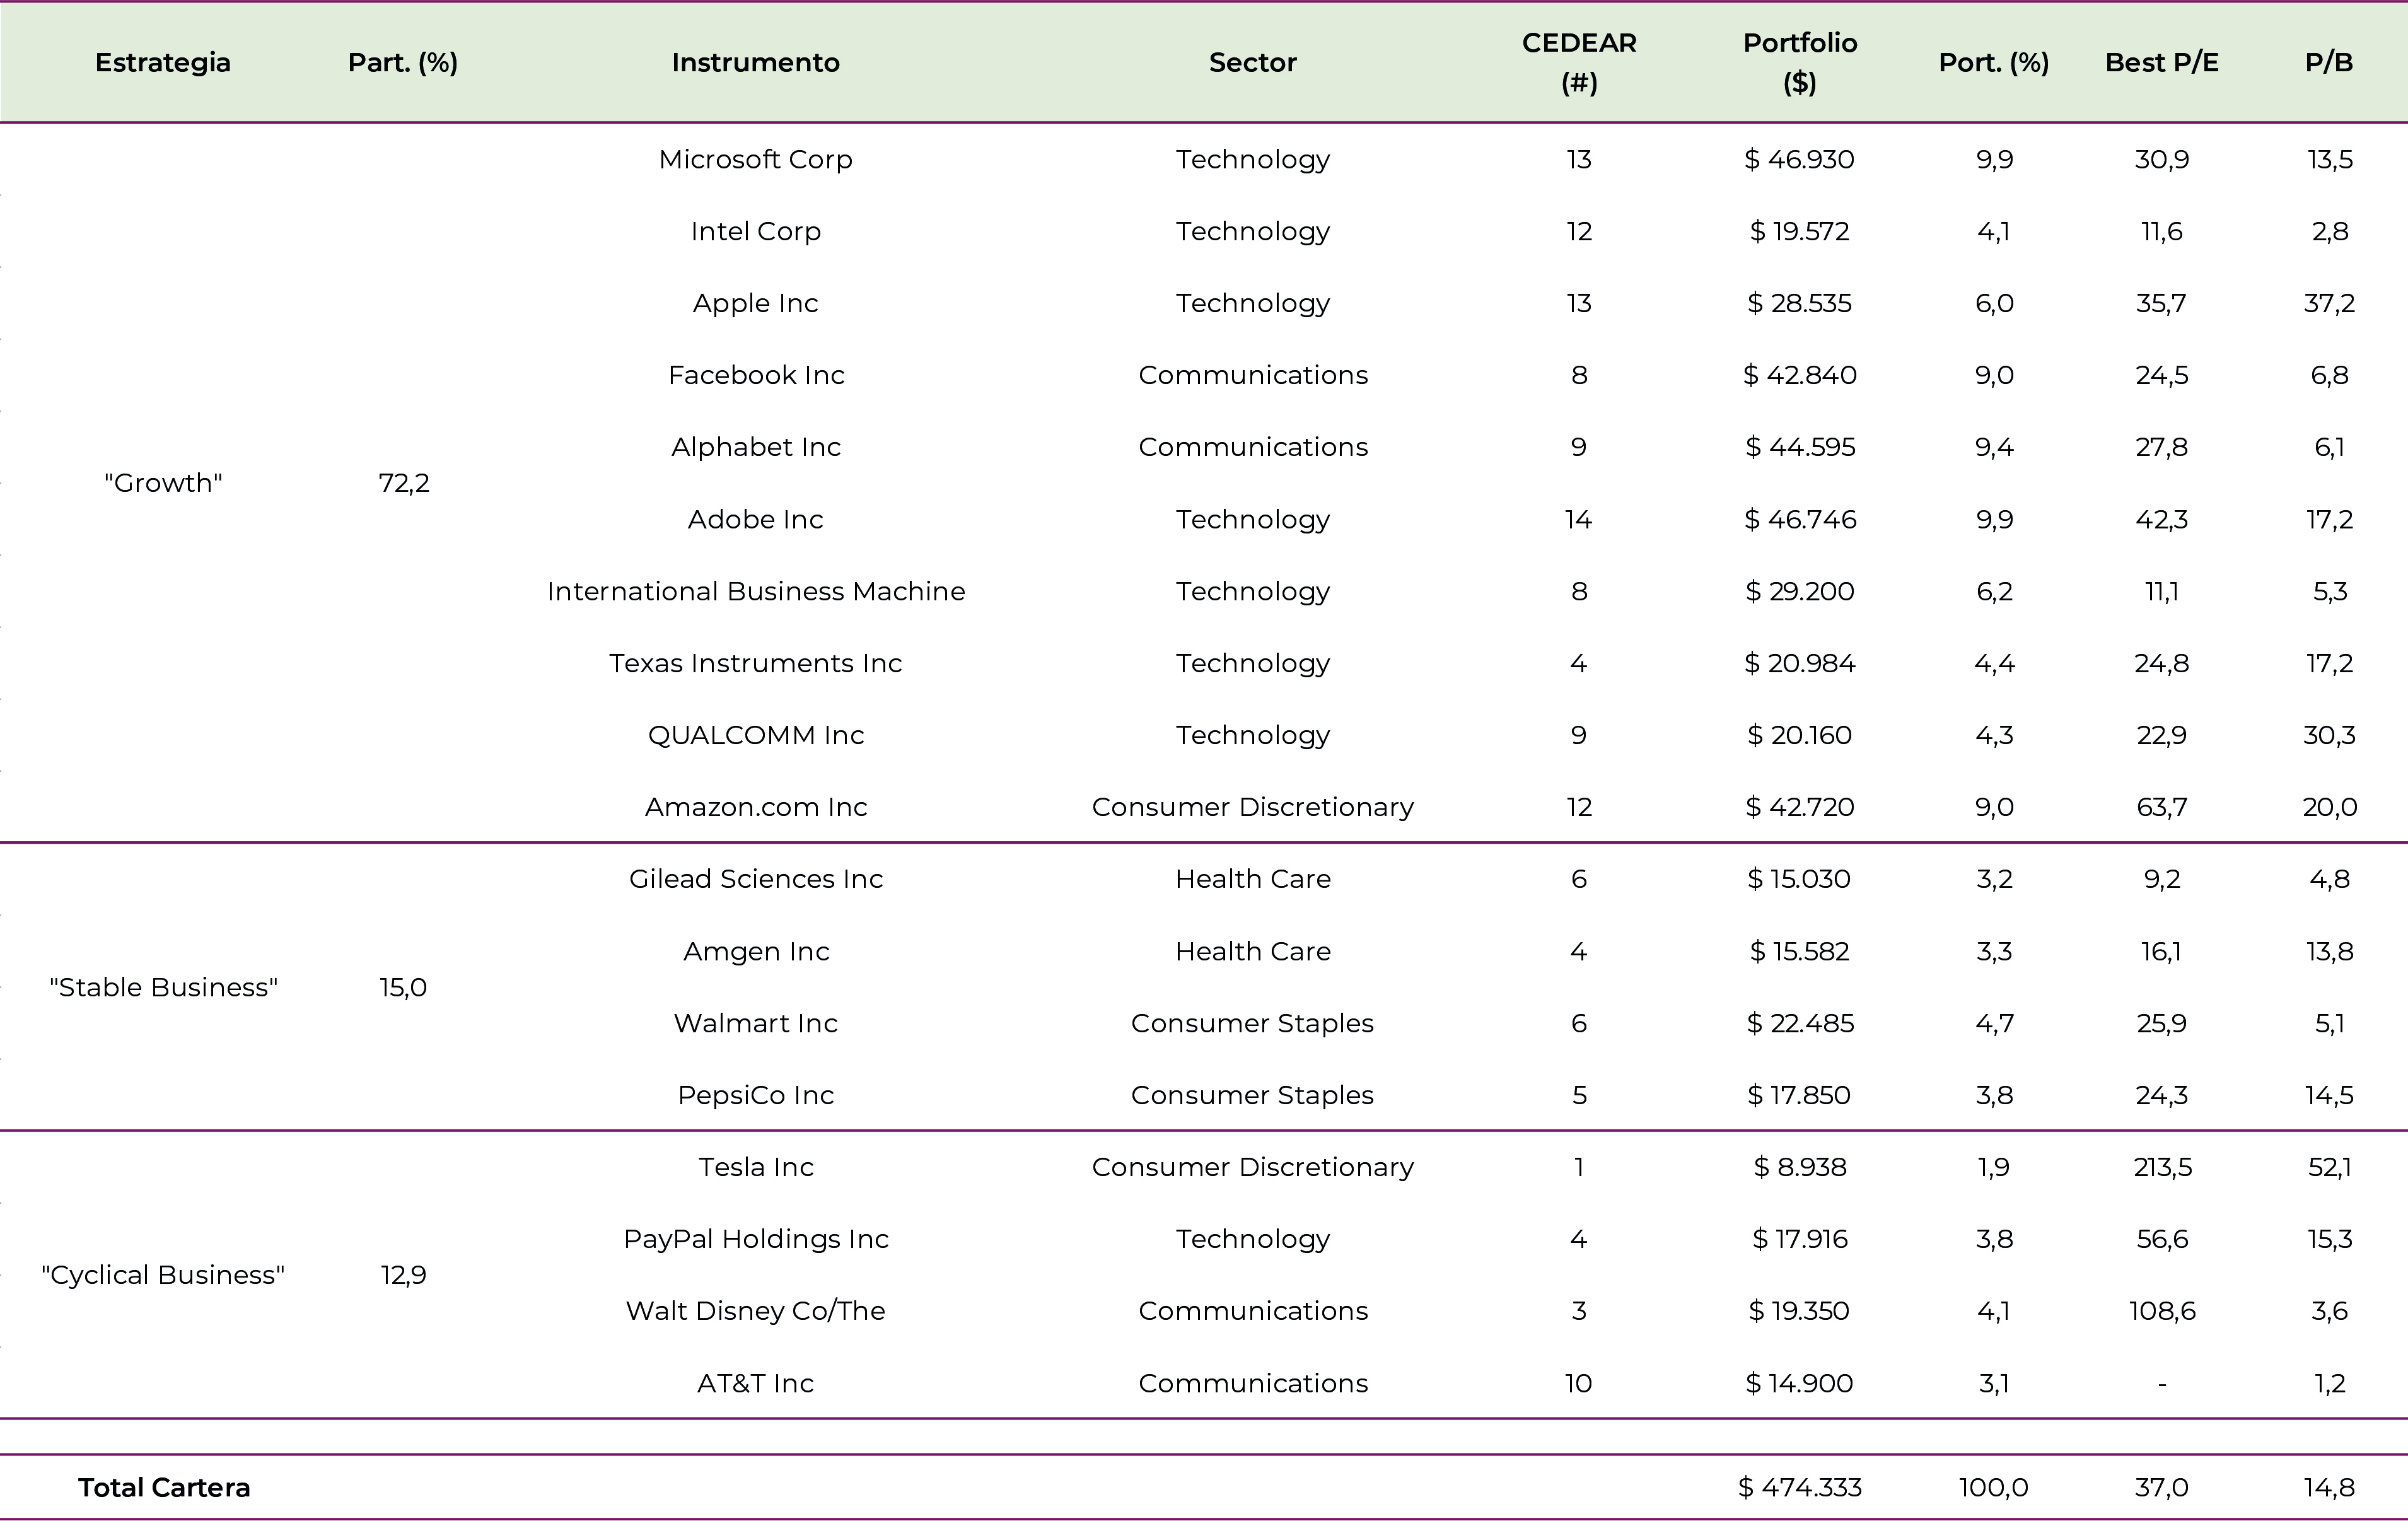Click AT&T's $ 14.900 portfolio amount
The image size is (2408, 1521).
coord(1799,1383)
